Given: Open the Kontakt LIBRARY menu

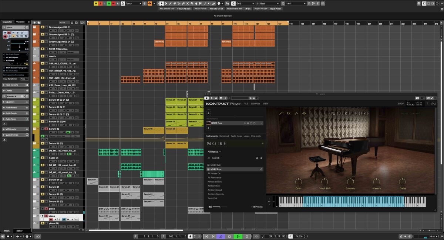Looking at the screenshot, I should 255,104.
